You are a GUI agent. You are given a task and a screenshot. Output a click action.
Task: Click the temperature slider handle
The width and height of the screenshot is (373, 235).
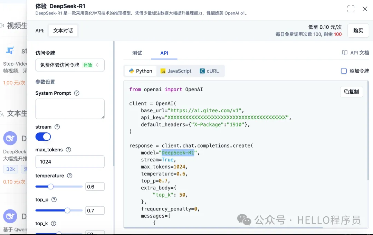(50, 186)
